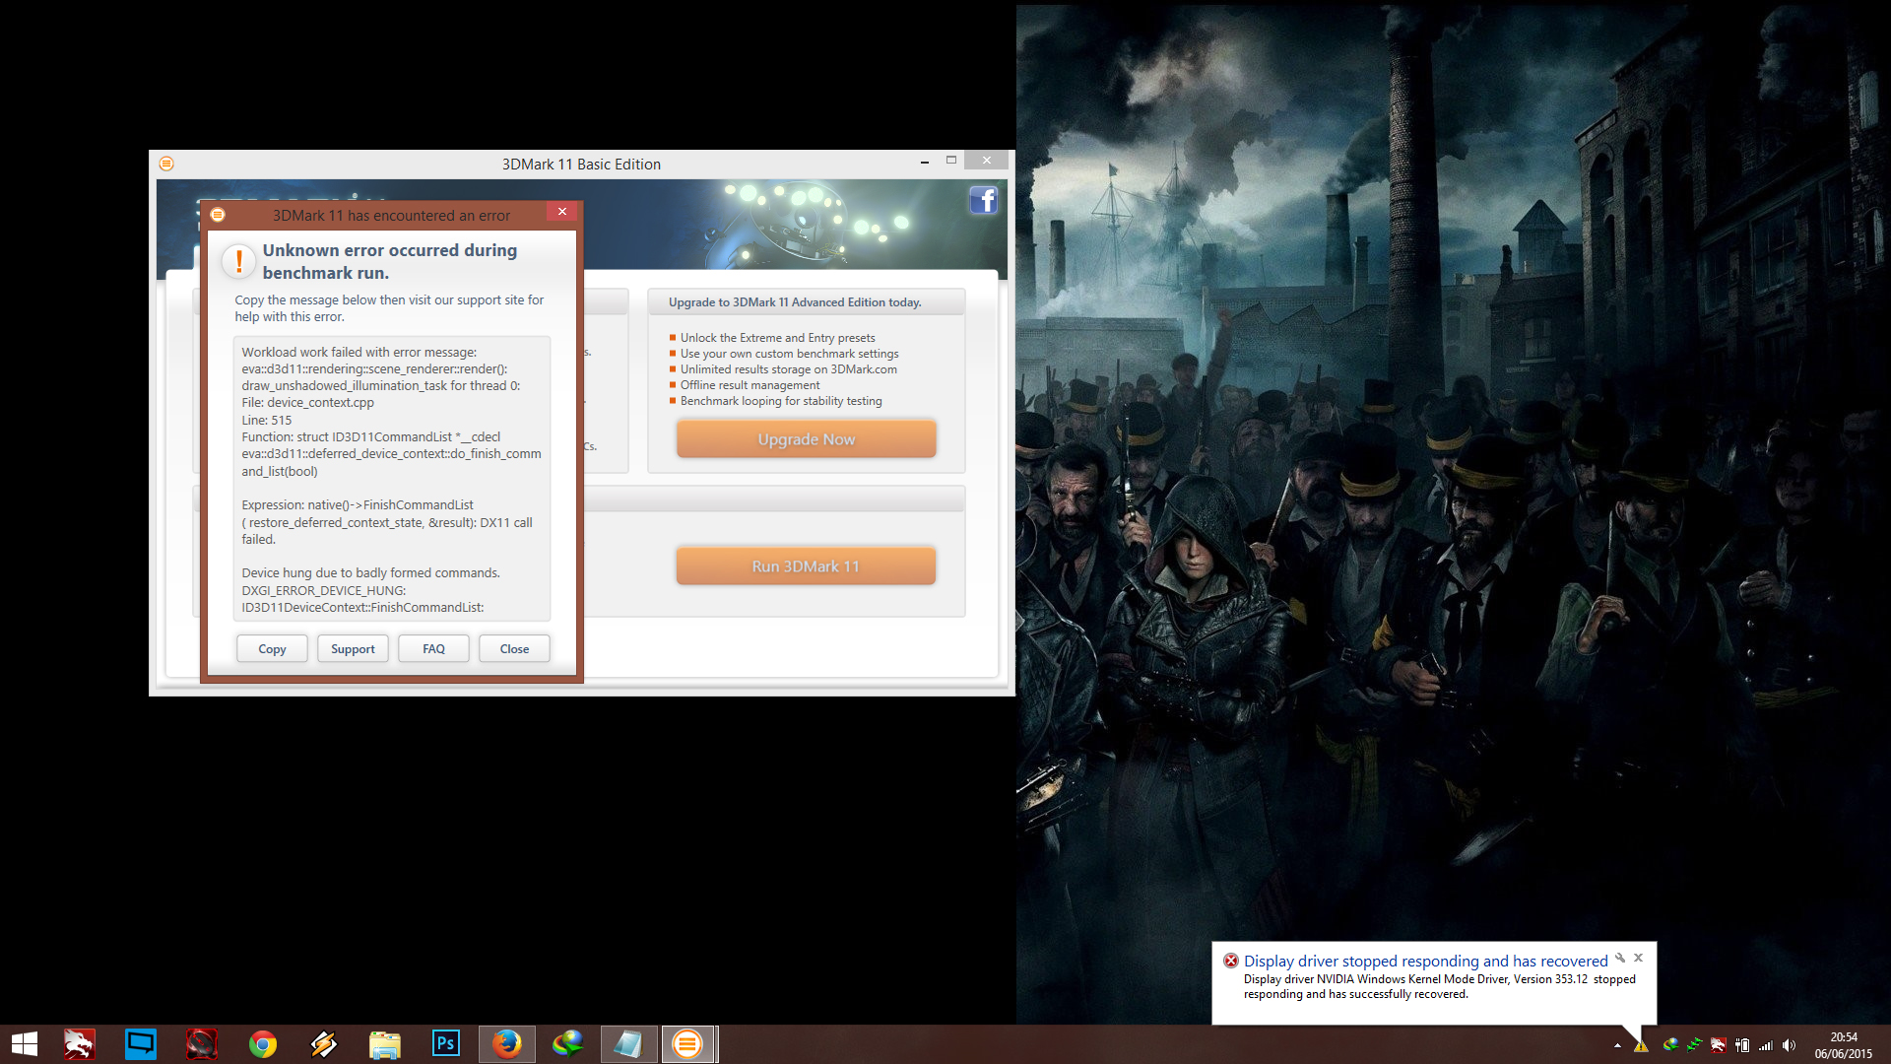Click the 3DMark orange taskbar icon
Viewport: 1891px width, 1064px height.
[x=687, y=1043]
